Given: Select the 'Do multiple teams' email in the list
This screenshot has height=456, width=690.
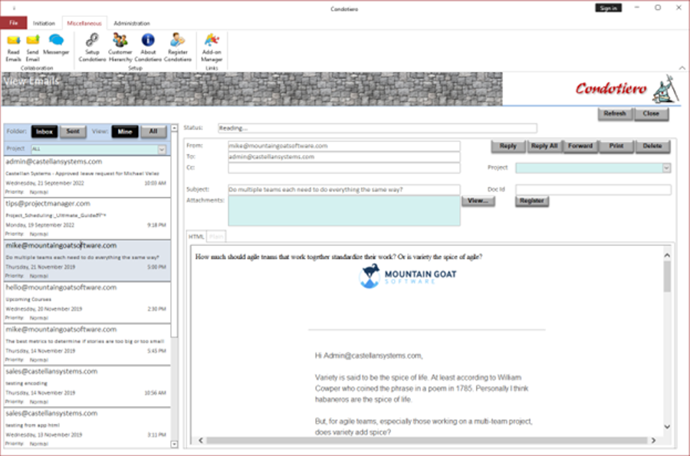Looking at the screenshot, I should [87, 261].
